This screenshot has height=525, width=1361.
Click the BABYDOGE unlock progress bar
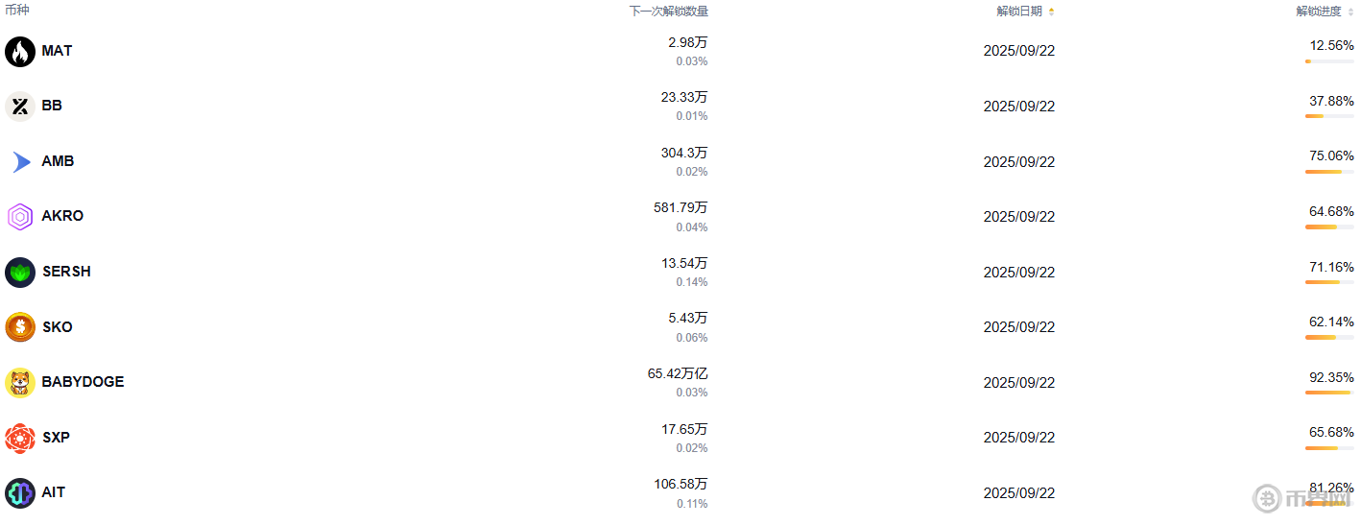1329,393
